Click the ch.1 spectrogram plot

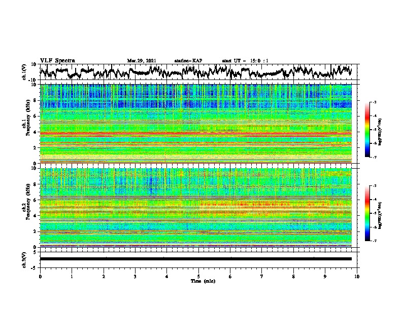(x=196, y=124)
